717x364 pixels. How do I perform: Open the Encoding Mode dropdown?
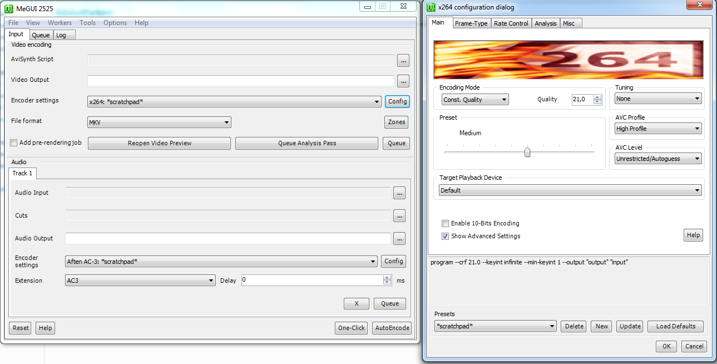475,100
